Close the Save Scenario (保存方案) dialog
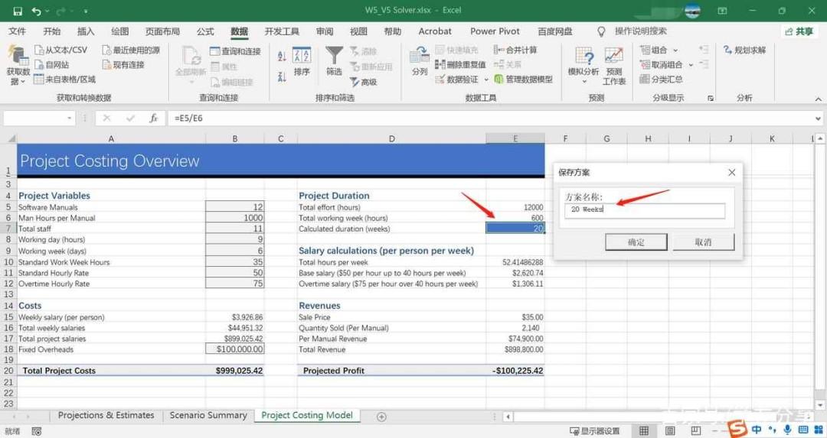 tap(731, 173)
